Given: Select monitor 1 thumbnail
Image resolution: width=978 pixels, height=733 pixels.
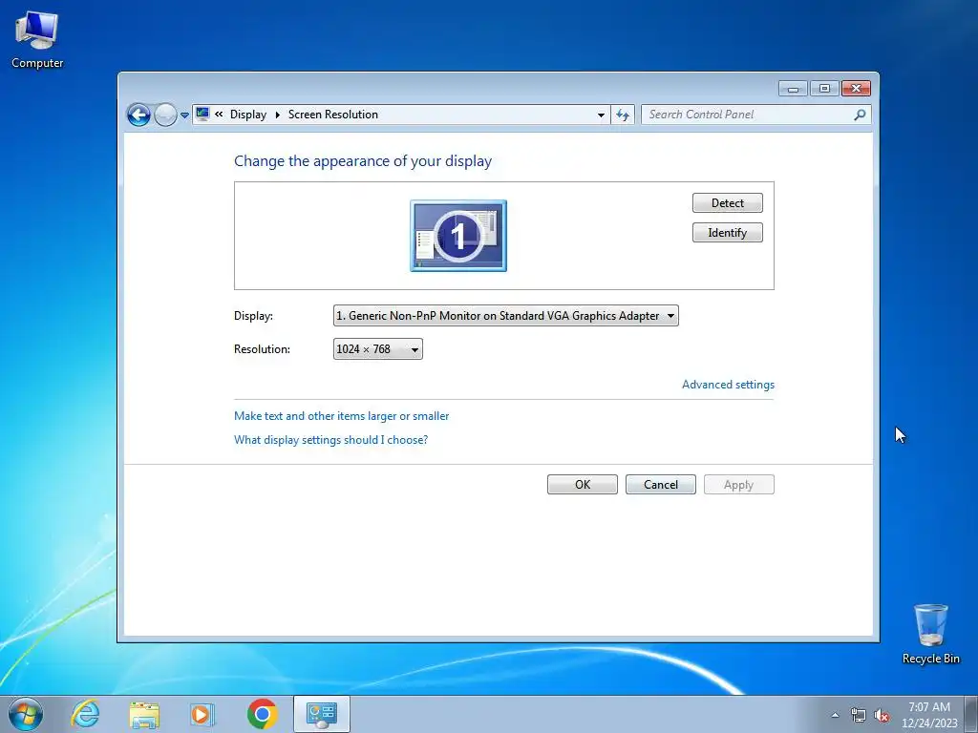Looking at the screenshot, I should coord(458,236).
